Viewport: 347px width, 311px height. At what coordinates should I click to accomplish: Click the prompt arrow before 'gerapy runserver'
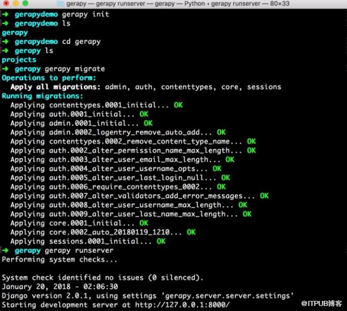pyautogui.click(x=5, y=250)
